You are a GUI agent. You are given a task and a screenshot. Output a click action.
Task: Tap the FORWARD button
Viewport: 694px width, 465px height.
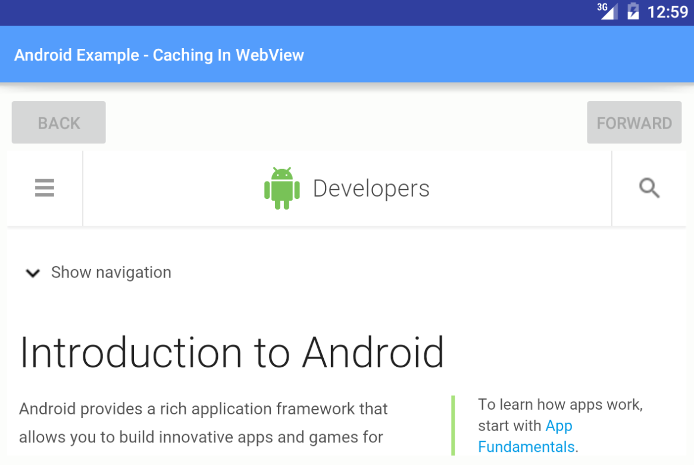[x=634, y=123]
